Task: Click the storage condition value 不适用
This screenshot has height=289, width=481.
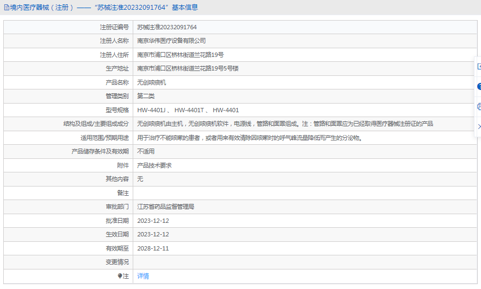Action: point(146,151)
